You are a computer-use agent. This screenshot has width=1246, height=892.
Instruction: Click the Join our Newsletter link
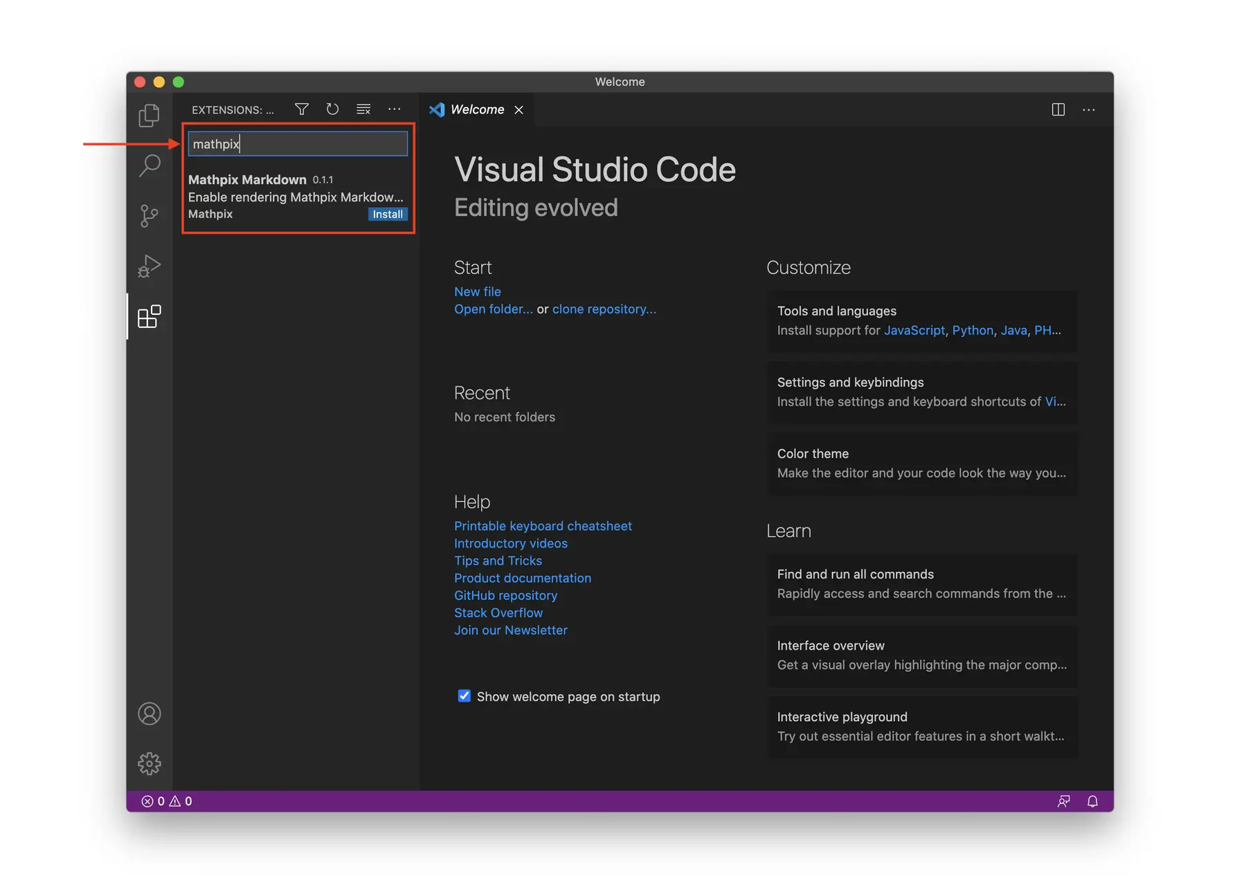pos(511,630)
